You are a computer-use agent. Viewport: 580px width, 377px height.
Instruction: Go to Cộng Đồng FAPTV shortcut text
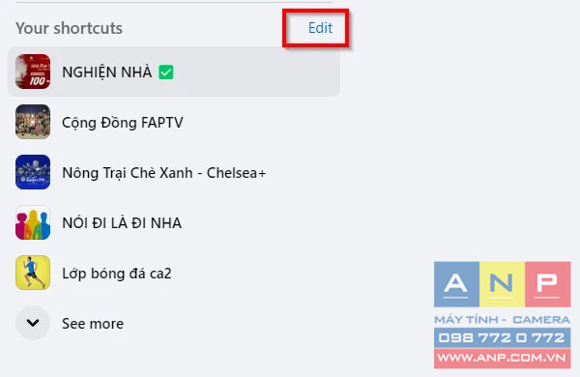click(123, 123)
